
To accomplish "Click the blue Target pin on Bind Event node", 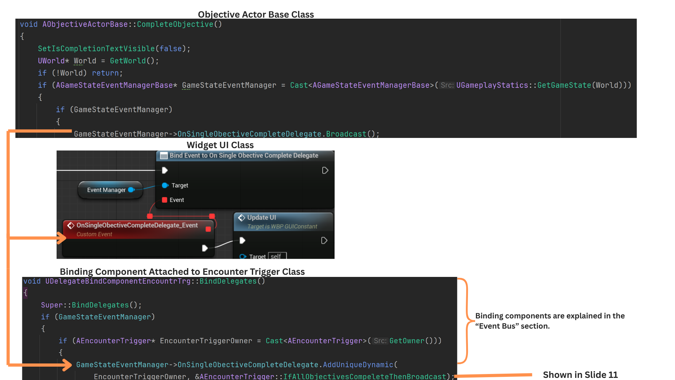I will tap(165, 185).
